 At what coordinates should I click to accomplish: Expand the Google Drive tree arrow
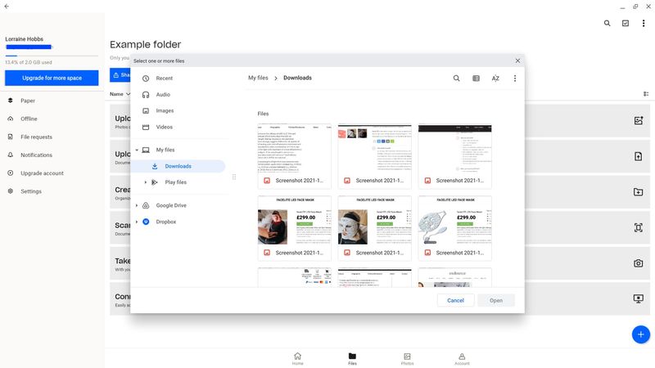(x=137, y=205)
